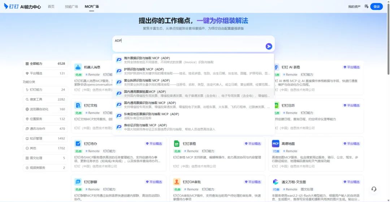Filter by 视频类服务 category
Screen dimensions: 390x202
(45, 168)
